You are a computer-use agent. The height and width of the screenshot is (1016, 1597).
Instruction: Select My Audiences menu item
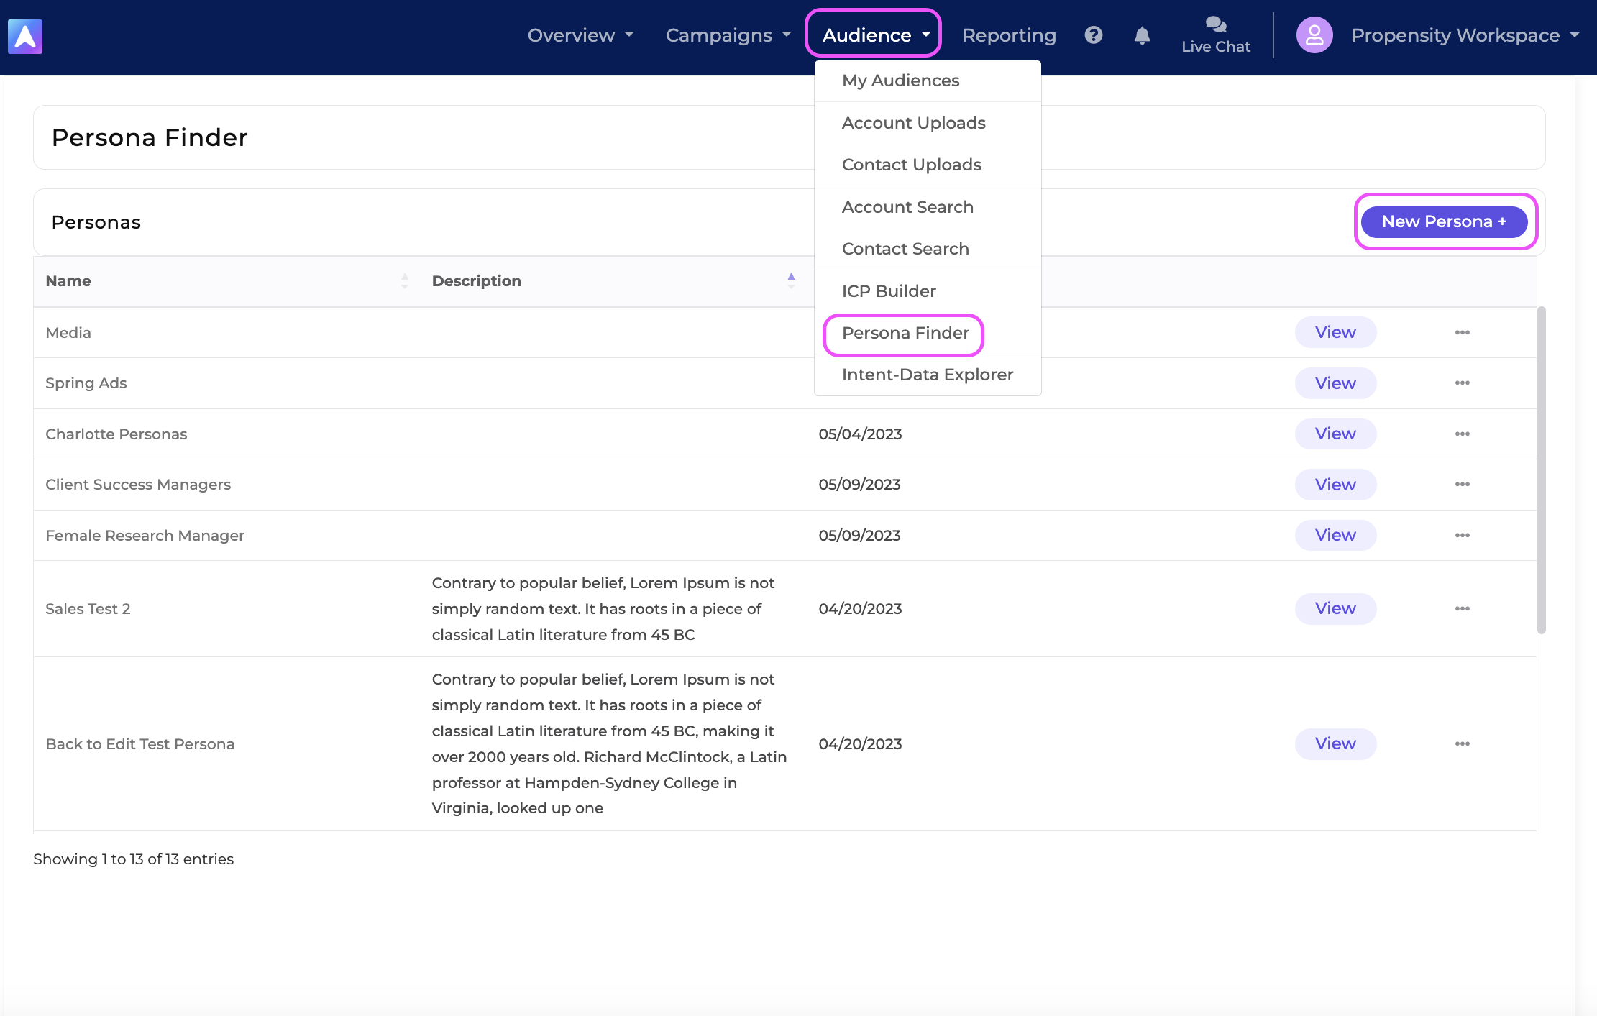(x=928, y=81)
